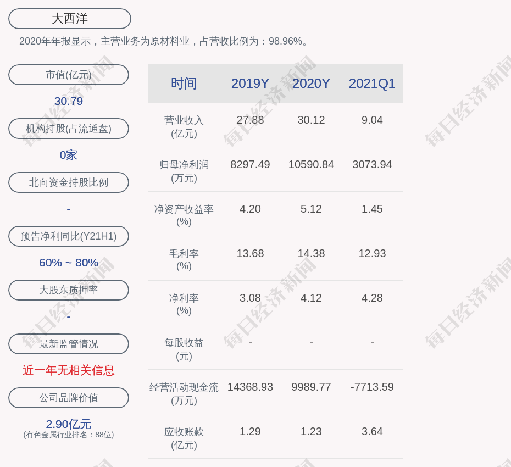This screenshot has width=511, height=467.
Task: Select revenue value 27.88
Action: pyautogui.click(x=250, y=120)
